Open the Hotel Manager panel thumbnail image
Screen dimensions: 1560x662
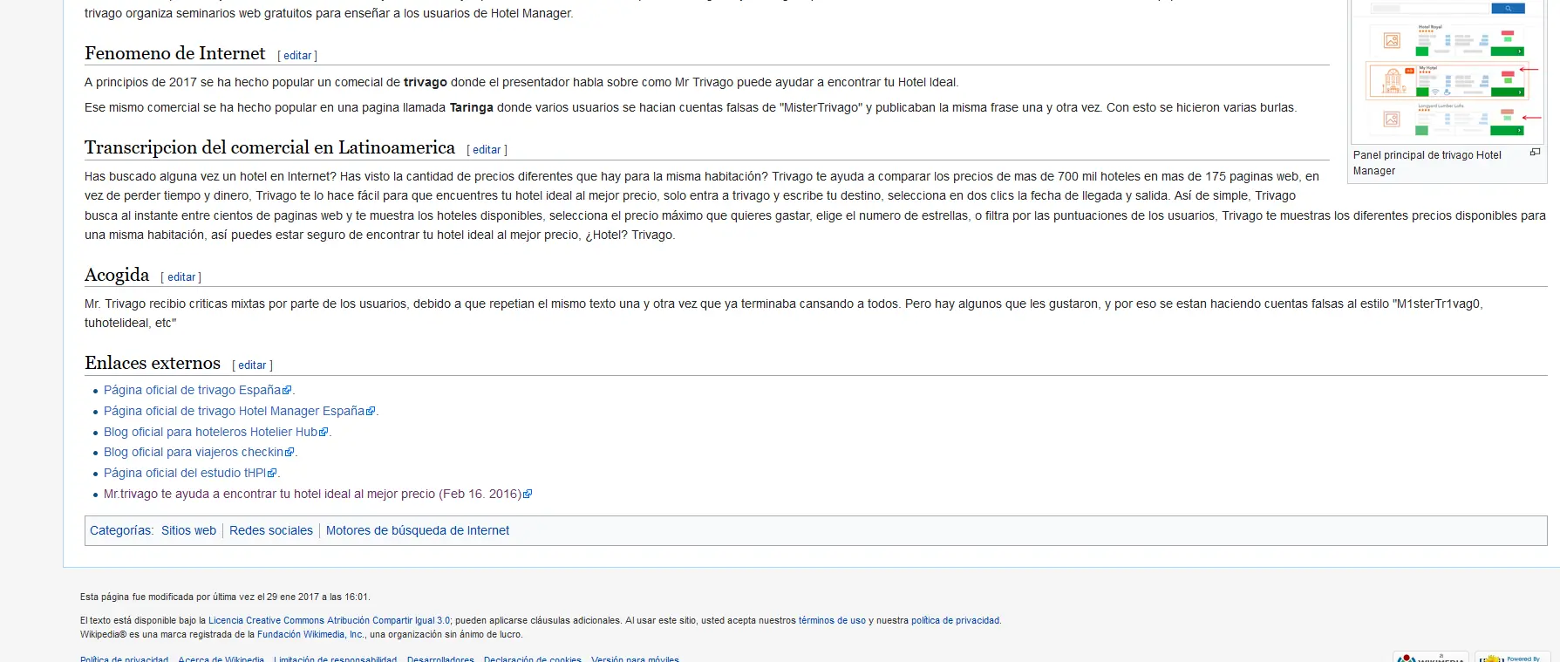tap(1447, 71)
